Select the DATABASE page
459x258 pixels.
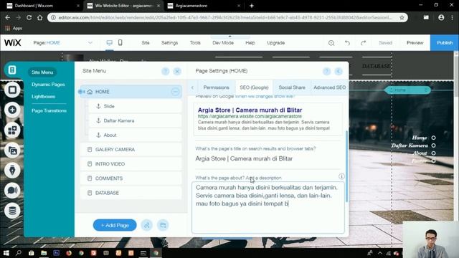tap(131, 193)
